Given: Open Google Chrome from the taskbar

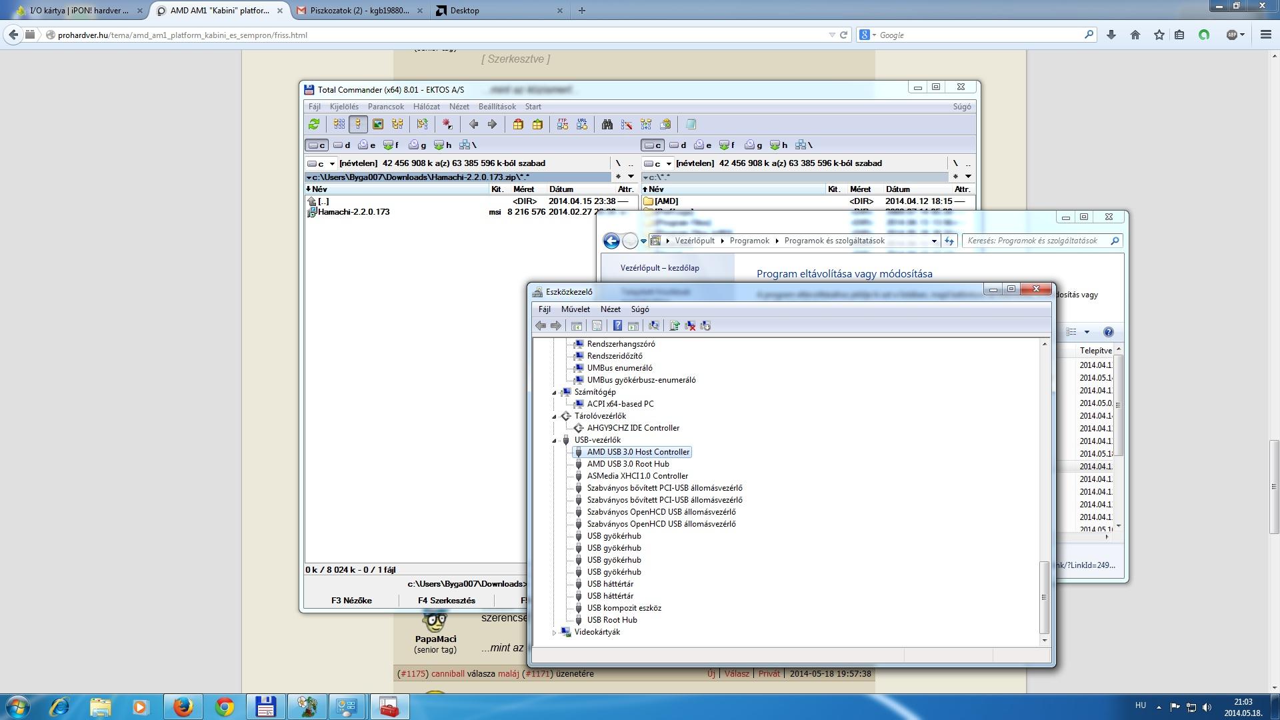Looking at the screenshot, I should (x=225, y=707).
